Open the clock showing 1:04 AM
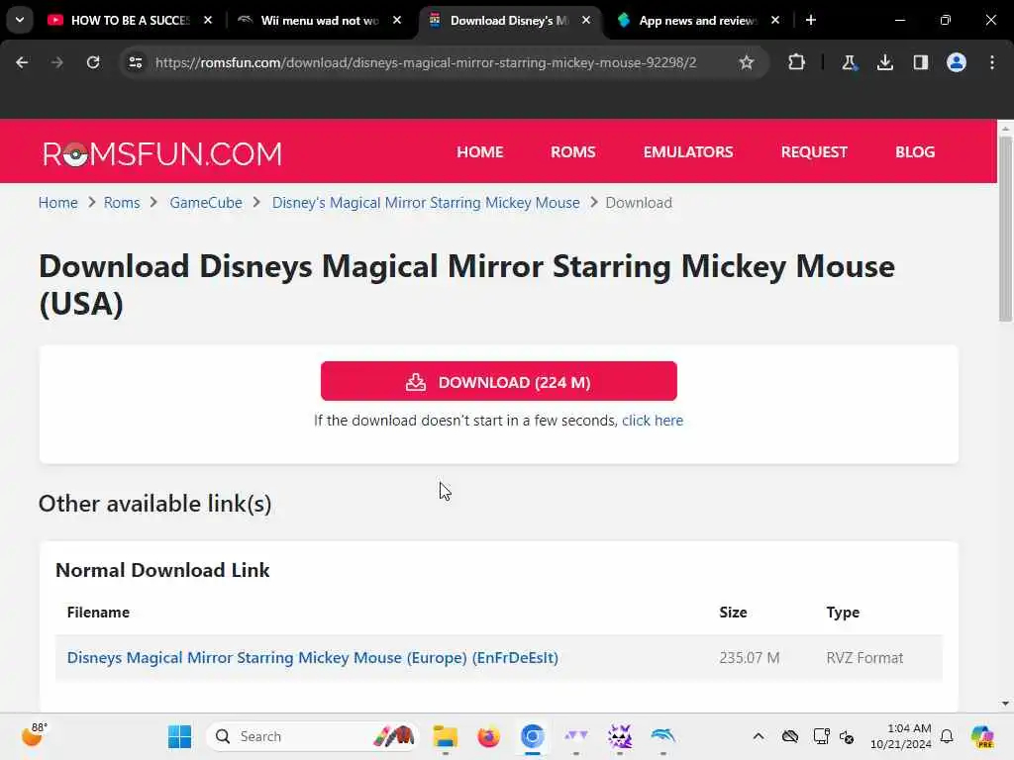The height and width of the screenshot is (760, 1014). [900, 736]
